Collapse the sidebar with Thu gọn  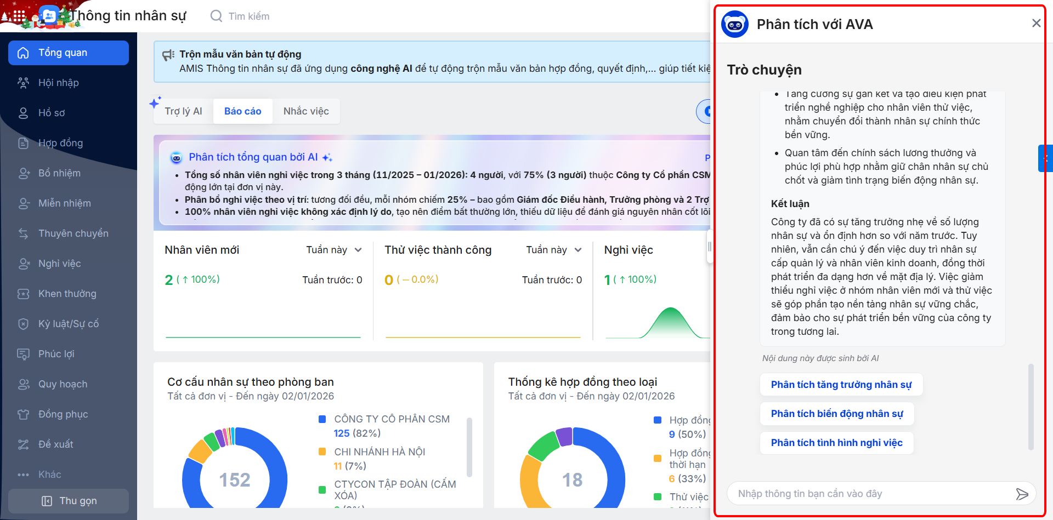69,501
